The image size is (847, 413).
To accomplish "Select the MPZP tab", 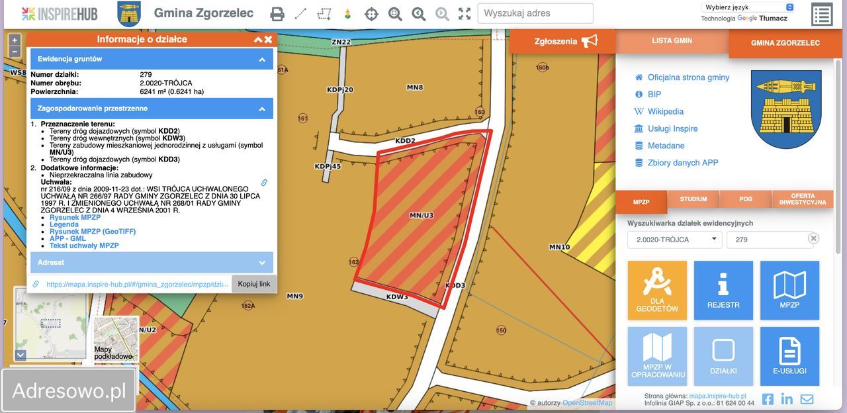I will pyautogui.click(x=641, y=202).
